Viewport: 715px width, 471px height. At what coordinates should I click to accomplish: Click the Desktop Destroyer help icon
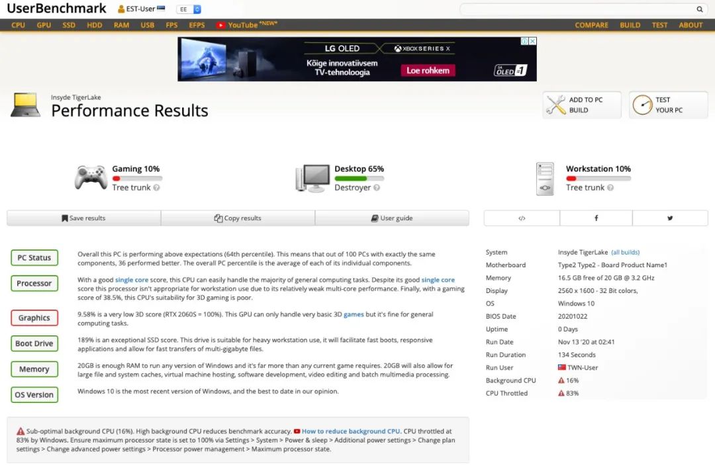(377, 188)
